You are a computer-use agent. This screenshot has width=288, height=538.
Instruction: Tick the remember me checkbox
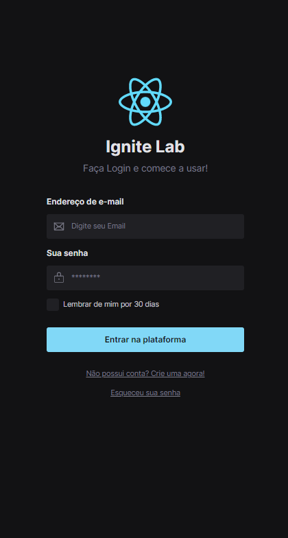coord(53,305)
